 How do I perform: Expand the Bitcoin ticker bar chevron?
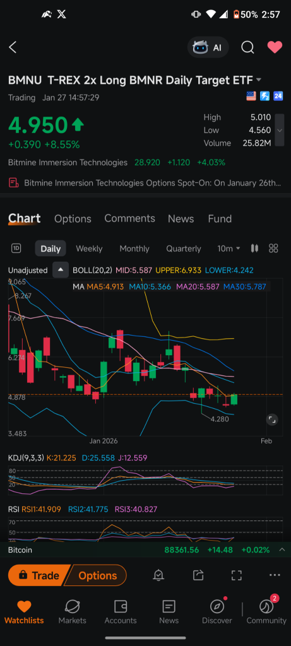coord(282,549)
